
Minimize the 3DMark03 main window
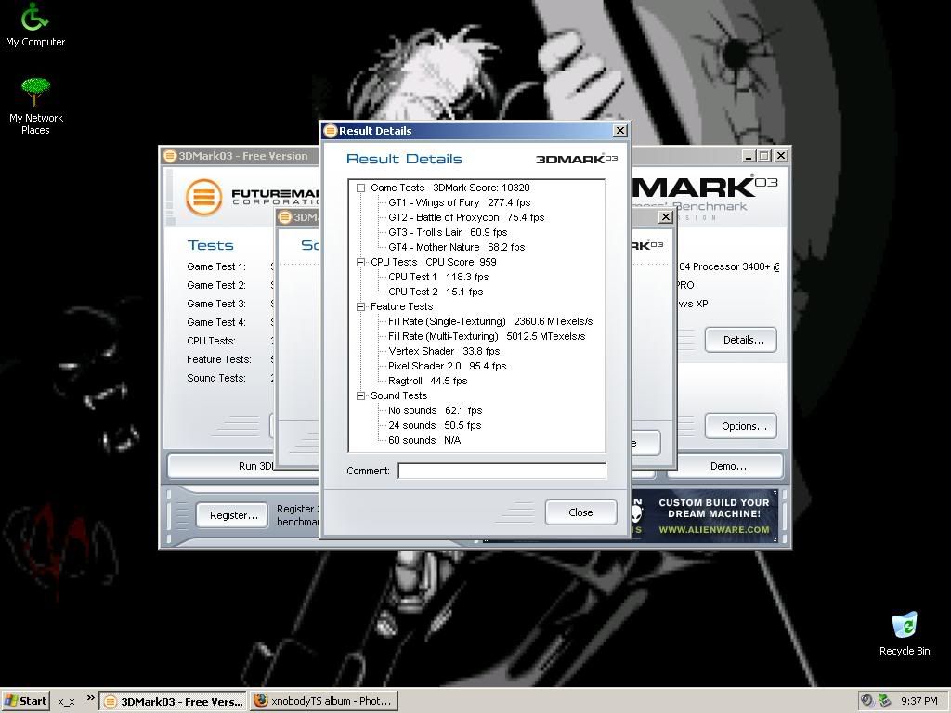point(749,156)
